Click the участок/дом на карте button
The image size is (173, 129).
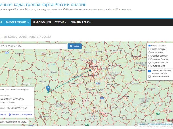tap(14, 122)
